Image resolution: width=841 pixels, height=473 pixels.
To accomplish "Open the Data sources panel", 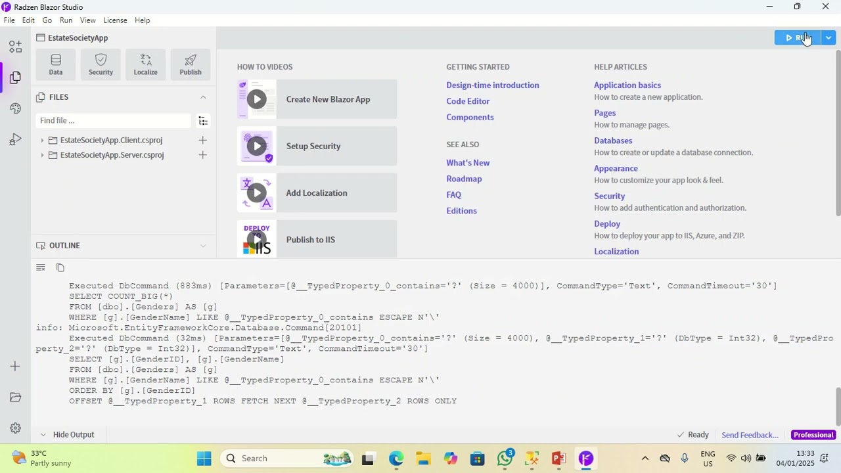I will point(56,64).
